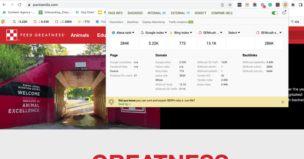The height and width of the screenshot is (159, 304).
Task: Open the EXTERNAL 19 tab
Action: (x=180, y=13)
